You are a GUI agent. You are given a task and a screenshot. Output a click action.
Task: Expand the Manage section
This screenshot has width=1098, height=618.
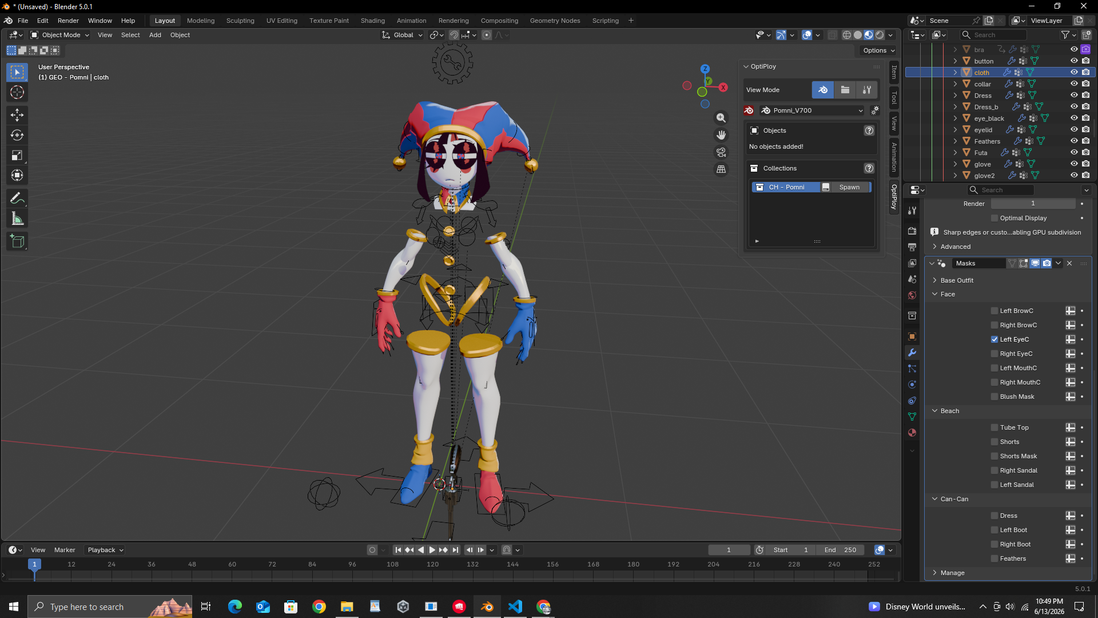[x=952, y=573]
